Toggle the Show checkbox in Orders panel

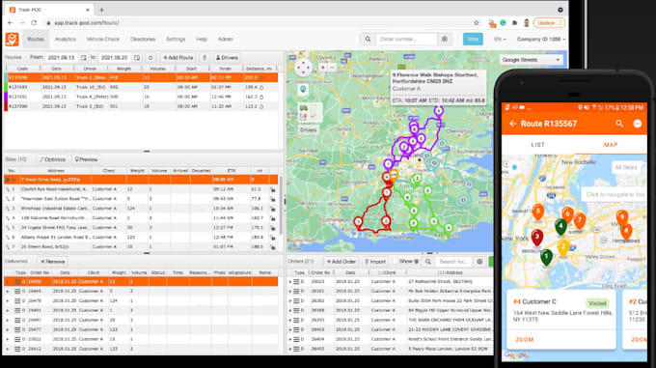pos(395,261)
